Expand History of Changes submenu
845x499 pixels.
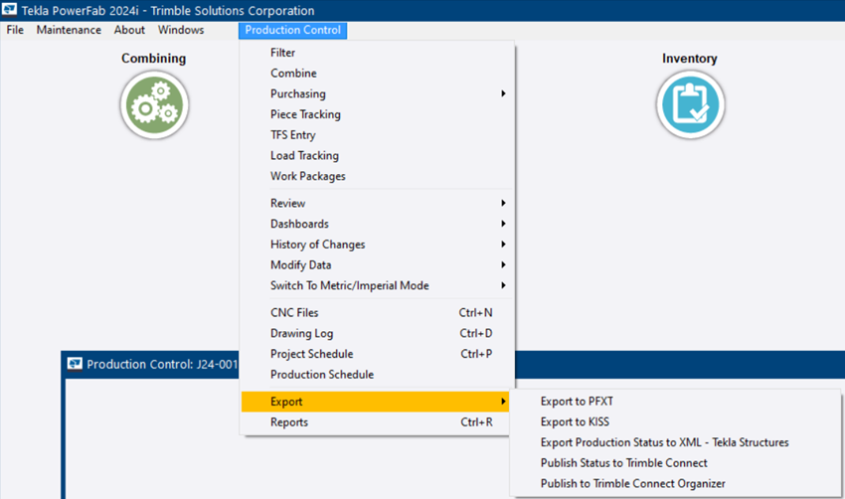[317, 245]
